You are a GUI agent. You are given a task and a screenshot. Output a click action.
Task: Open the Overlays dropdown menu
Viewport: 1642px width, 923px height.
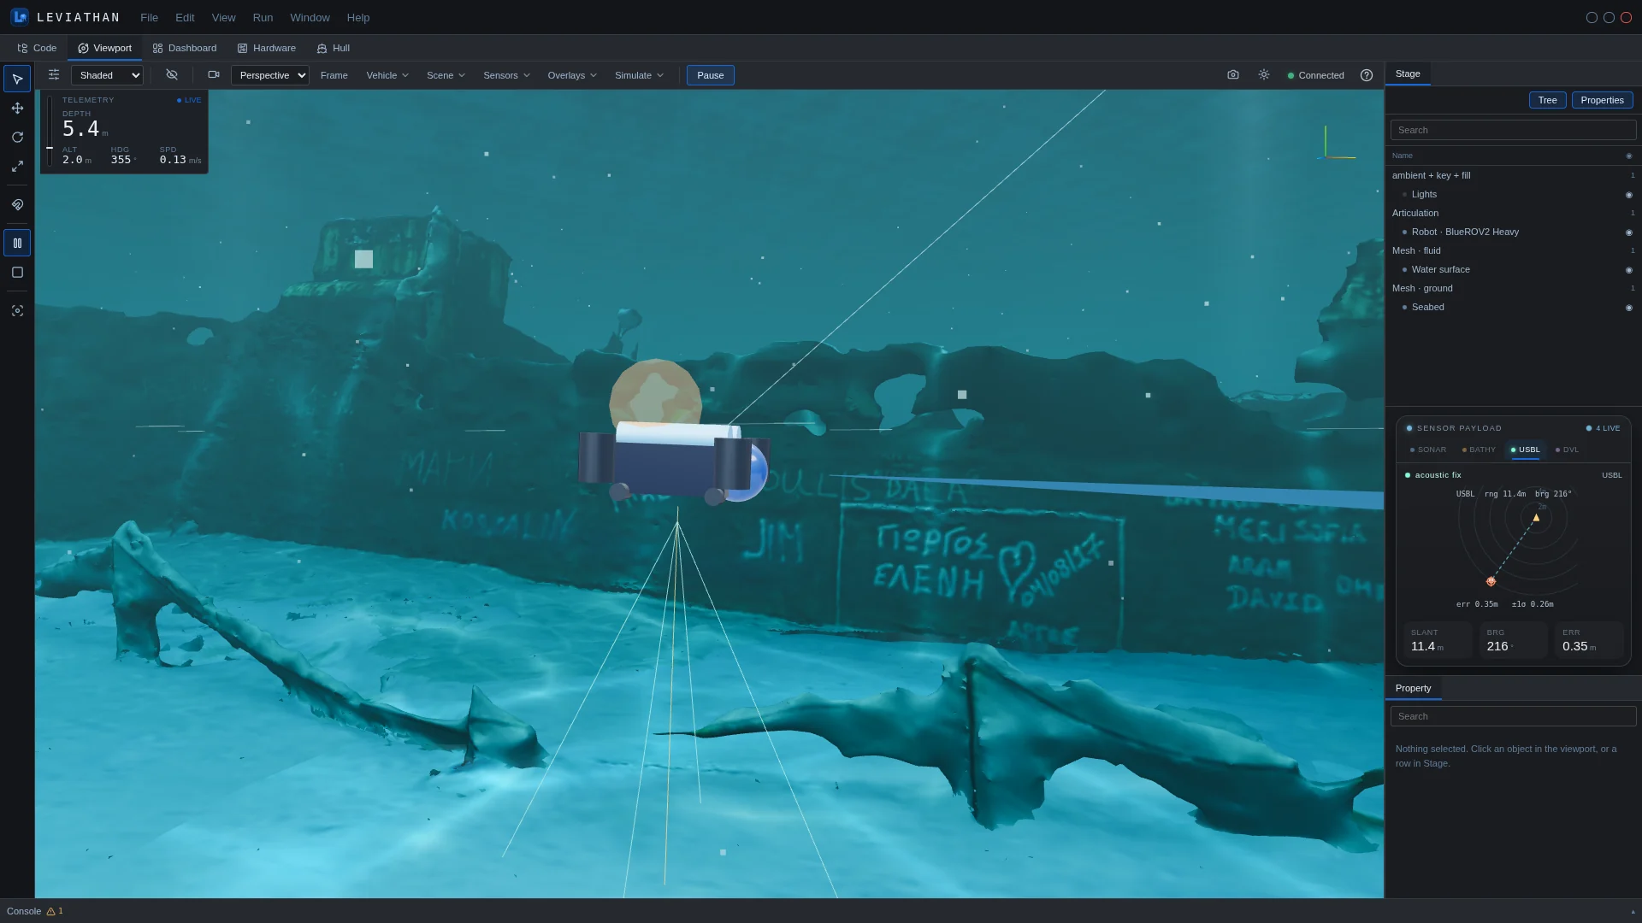(572, 75)
